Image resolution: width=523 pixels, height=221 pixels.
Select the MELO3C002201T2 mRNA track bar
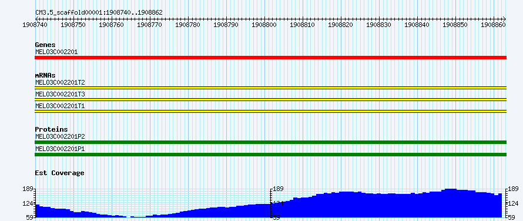click(270, 88)
